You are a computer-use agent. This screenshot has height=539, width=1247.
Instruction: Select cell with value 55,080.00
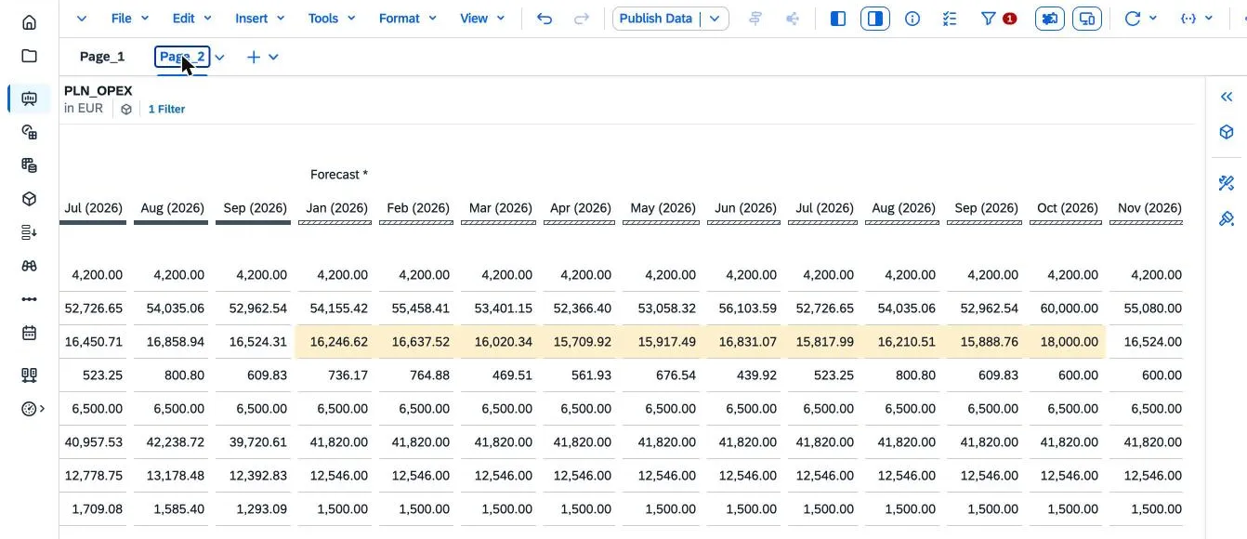[1146, 309]
